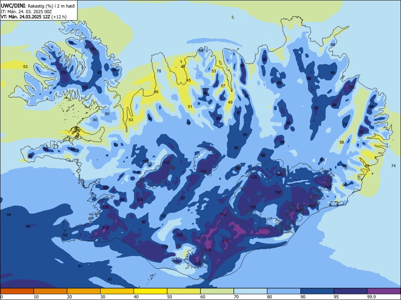The height and width of the screenshot is (300, 401).
Task: Click the 'VT: Mán. 24.03.2025 12Z' line
Action: [x=26, y=17]
